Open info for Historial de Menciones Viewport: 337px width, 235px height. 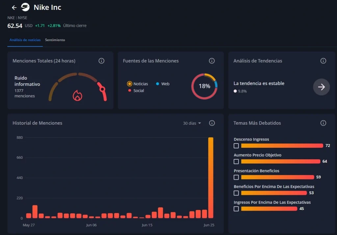click(x=212, y=123)
